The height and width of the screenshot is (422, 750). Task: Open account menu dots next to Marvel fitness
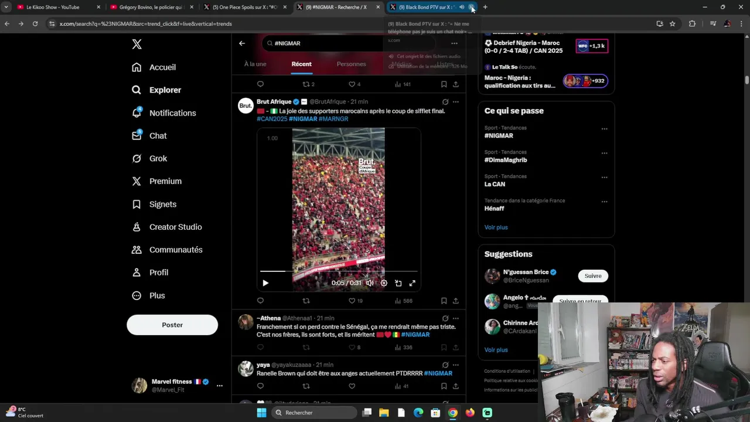point(220,386)
